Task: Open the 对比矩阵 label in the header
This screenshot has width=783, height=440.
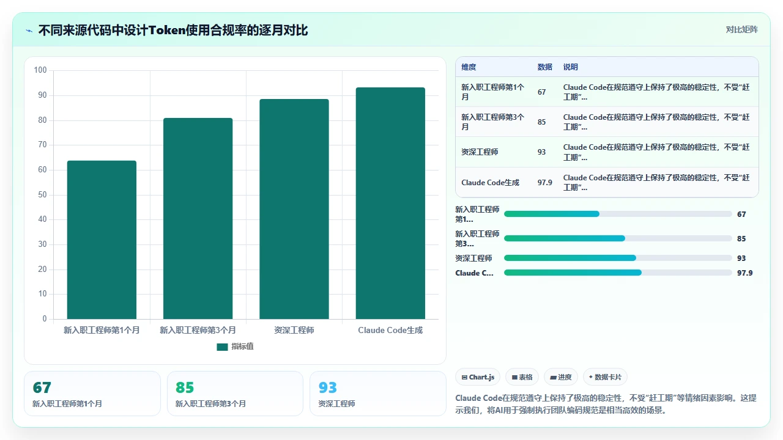Action: [x=741, y=29]
